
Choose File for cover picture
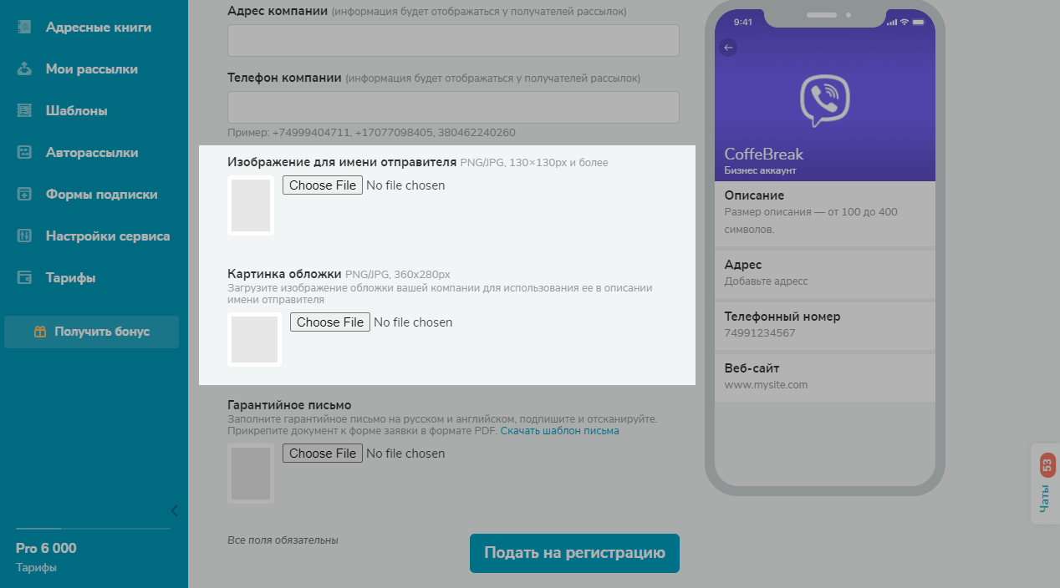(330, 322)
